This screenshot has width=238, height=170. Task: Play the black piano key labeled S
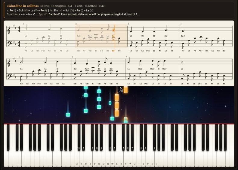(79, 137)
